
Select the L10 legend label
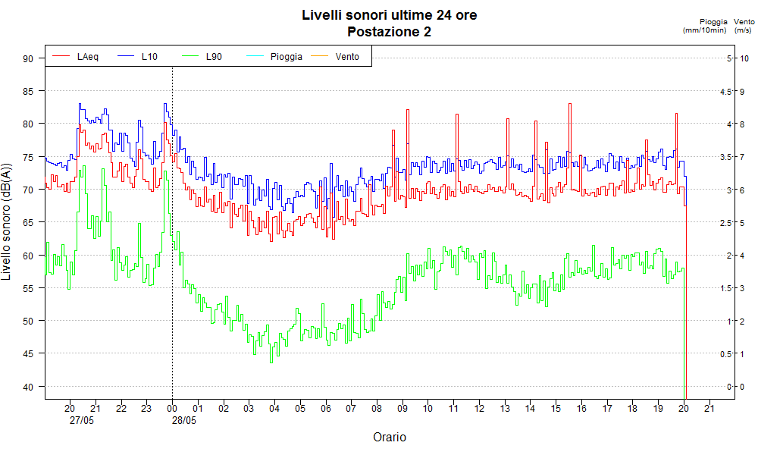point(149,57)
